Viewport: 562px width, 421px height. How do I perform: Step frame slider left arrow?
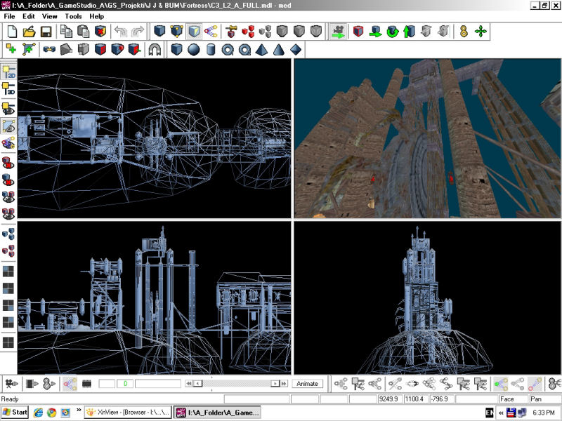click(197, 384)
